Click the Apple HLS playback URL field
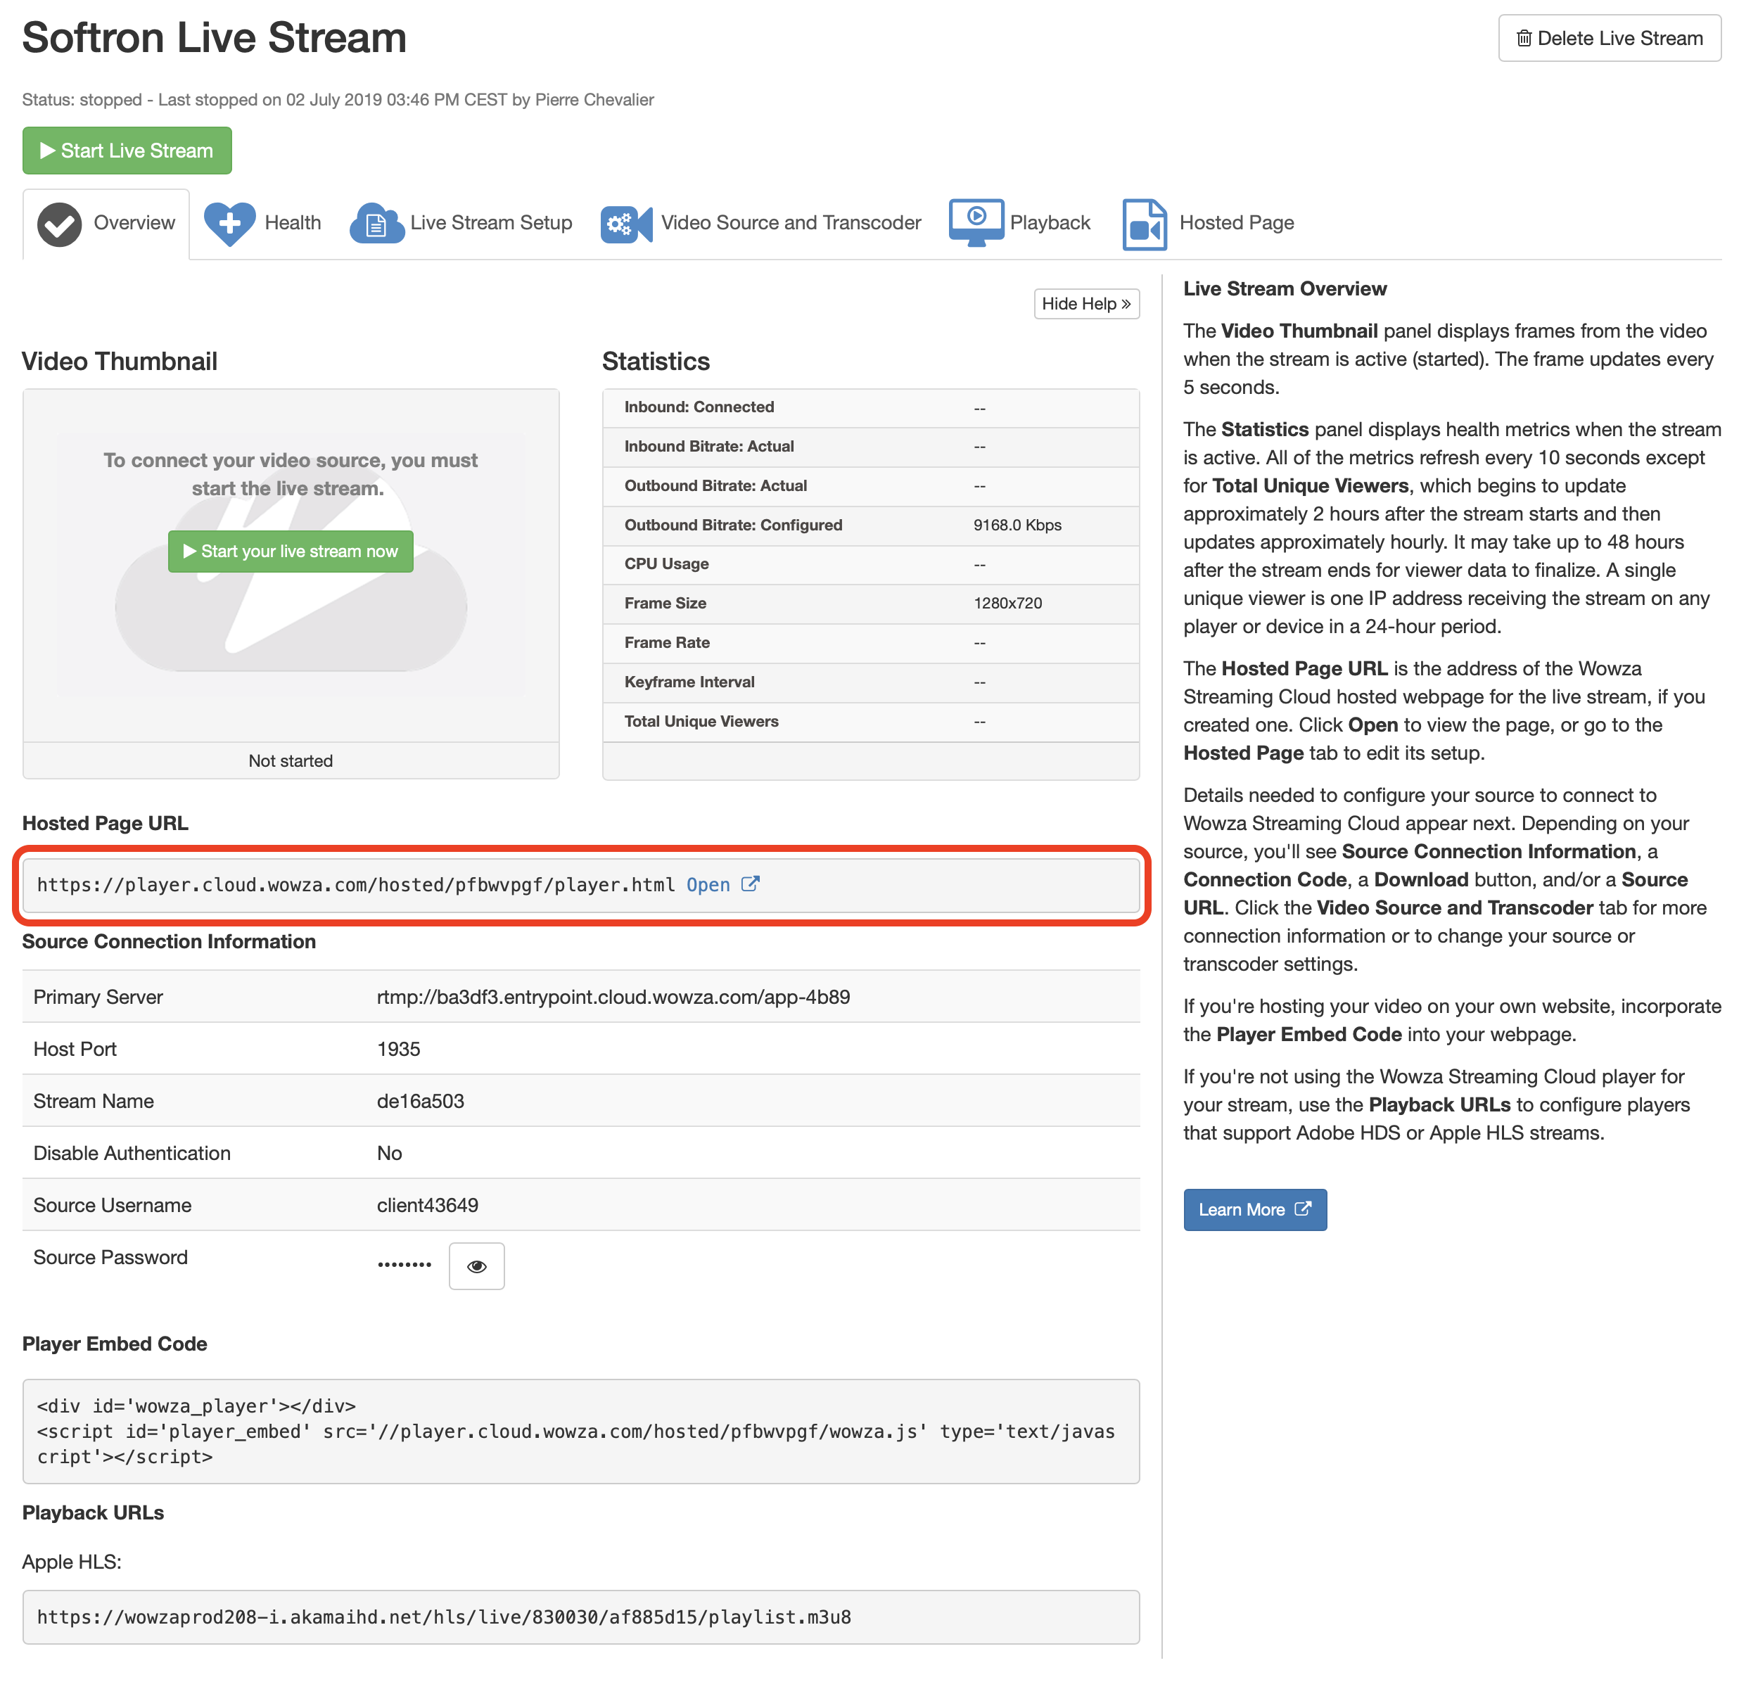Viewport: 1739px width, 1708px height. (x=580, y=1617)
